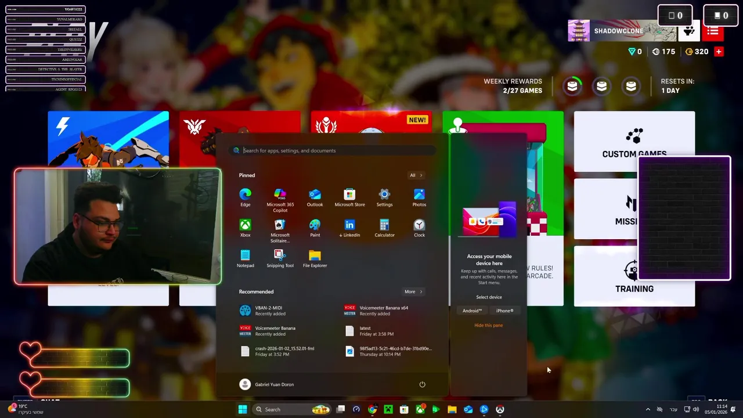Open File Explorer folder on the taskbar
Image resolution: width=743 pixels, height=418 pixels.
point(452,409)
